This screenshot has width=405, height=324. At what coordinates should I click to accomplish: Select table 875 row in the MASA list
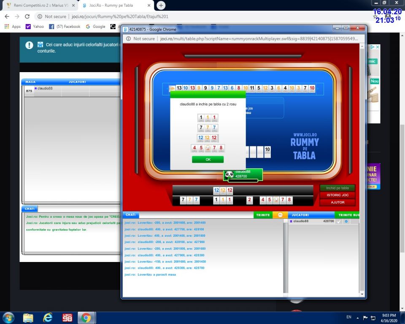tap(72, 91)
